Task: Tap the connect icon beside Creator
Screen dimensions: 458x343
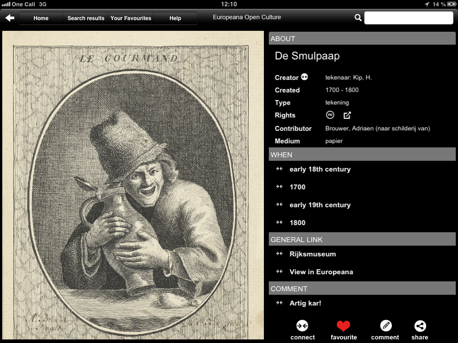Action: pos(305,77)
